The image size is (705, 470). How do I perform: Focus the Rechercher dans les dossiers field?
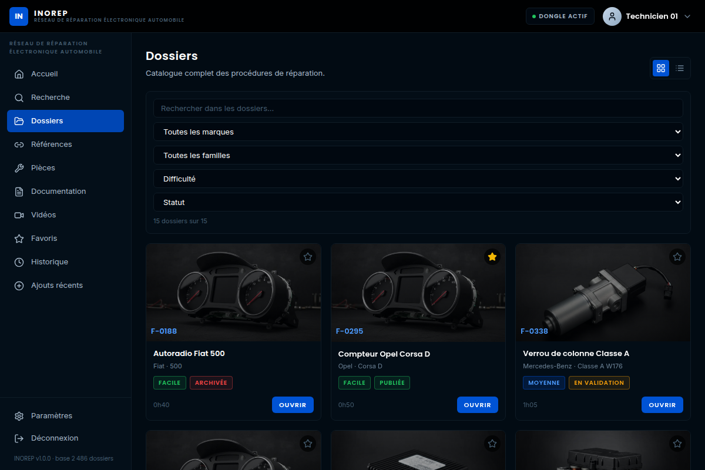[418, 108]
